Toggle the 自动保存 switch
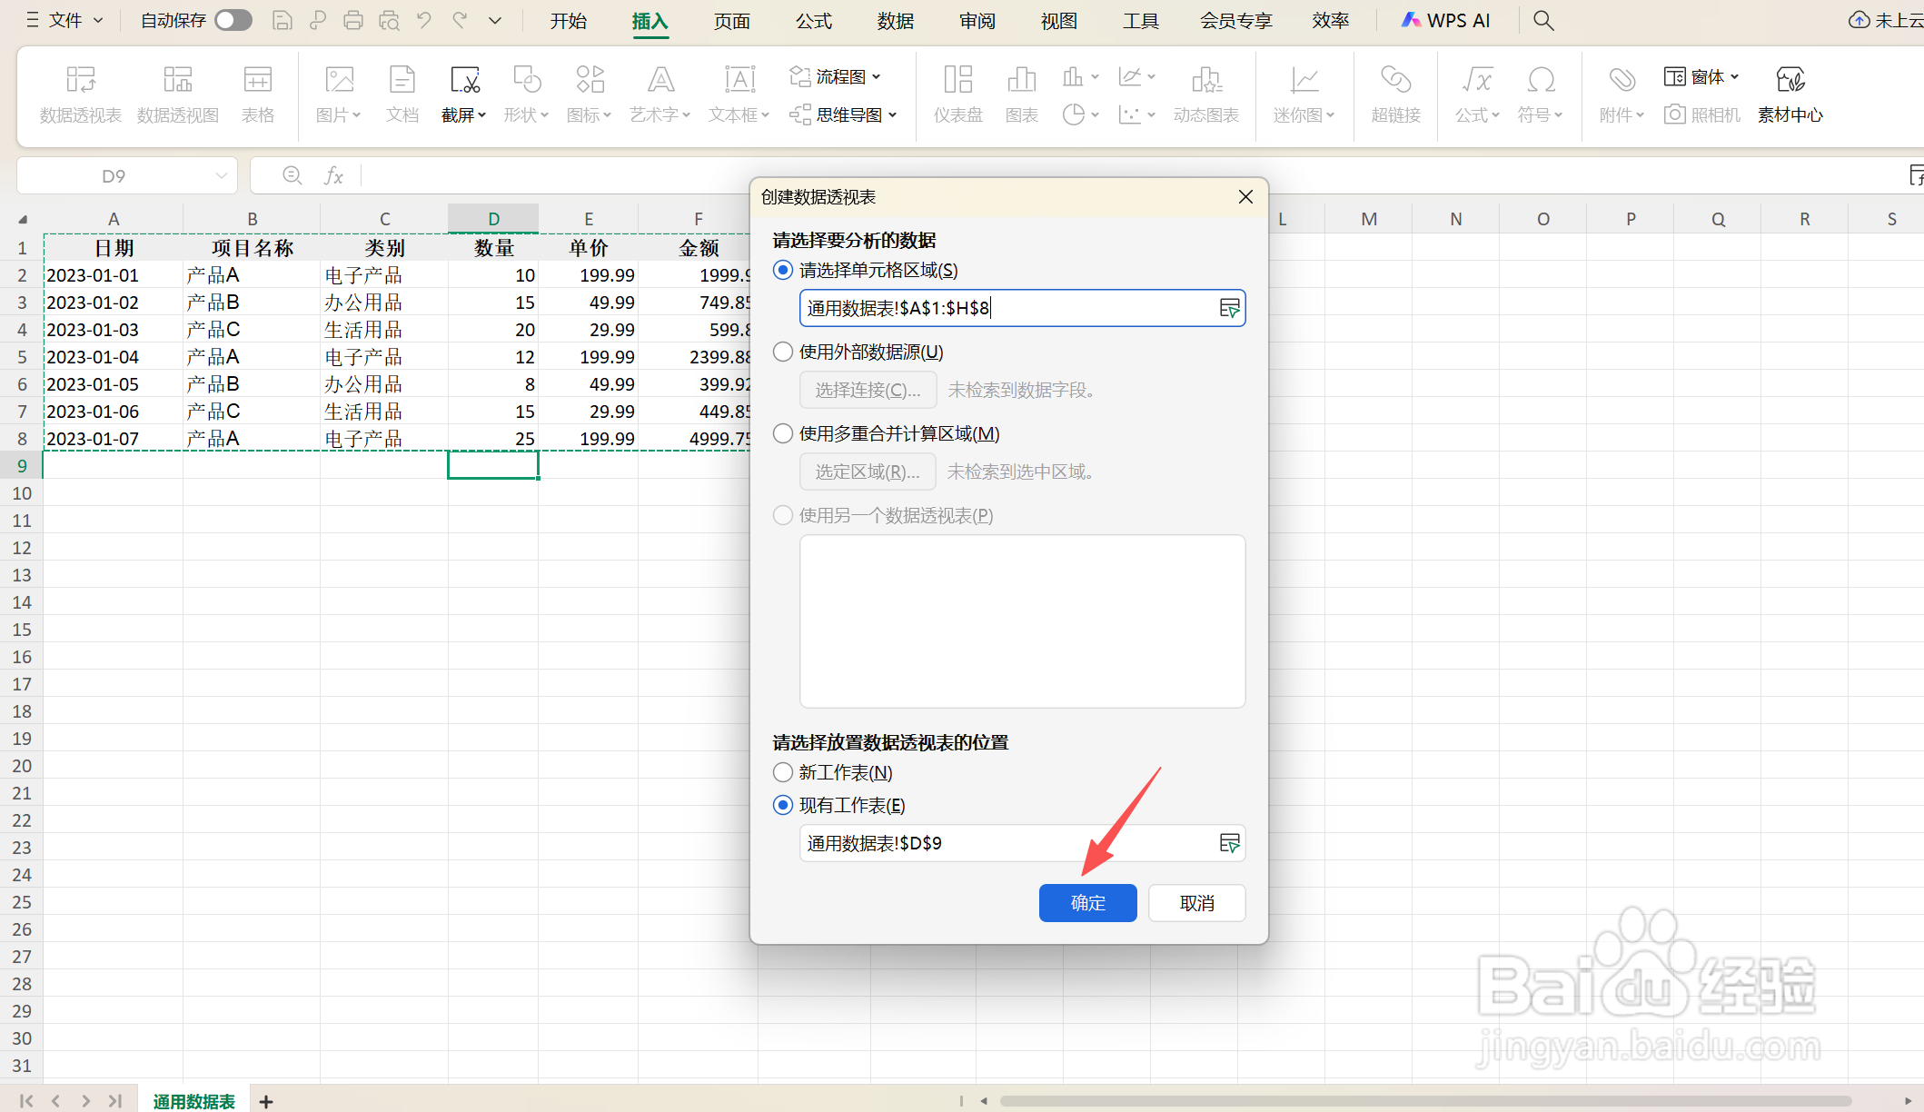The width and height of the screenshot is (1924, 1112). 233,19
